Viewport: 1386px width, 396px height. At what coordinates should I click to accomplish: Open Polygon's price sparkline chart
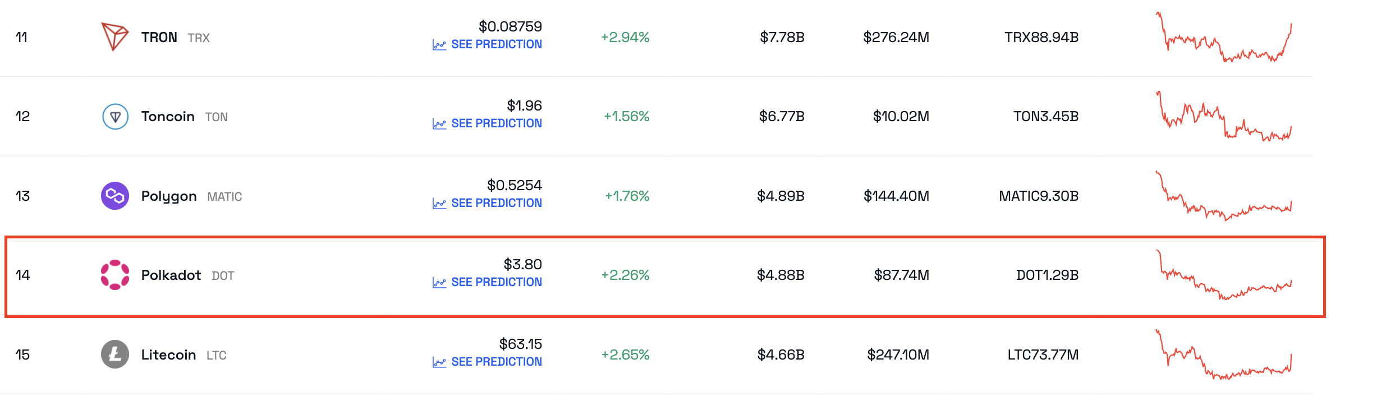[x=1223, y=196]
